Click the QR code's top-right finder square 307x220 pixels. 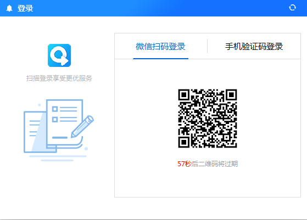[231, 95]
